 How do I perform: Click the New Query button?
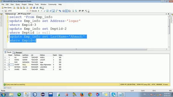coord(6,8)
